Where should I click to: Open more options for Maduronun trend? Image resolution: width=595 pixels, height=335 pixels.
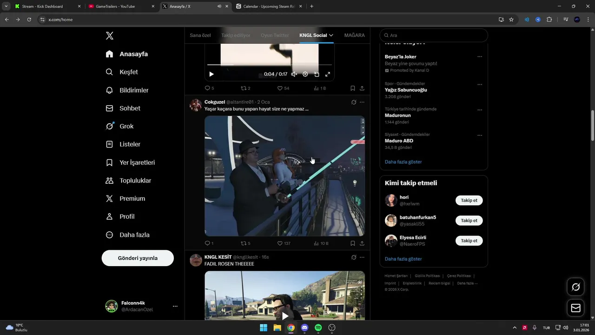point(480,110)
